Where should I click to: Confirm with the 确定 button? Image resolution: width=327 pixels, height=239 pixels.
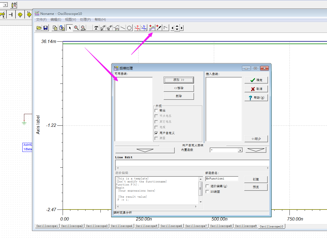click(x=256, y=80)
